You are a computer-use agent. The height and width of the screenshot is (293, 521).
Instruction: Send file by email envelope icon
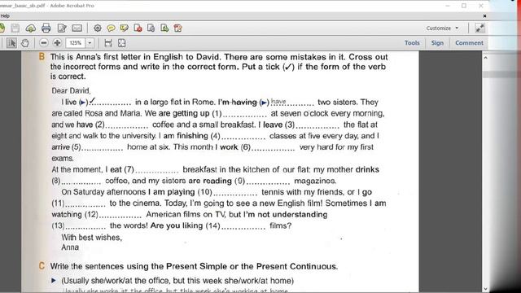point(77,28)
